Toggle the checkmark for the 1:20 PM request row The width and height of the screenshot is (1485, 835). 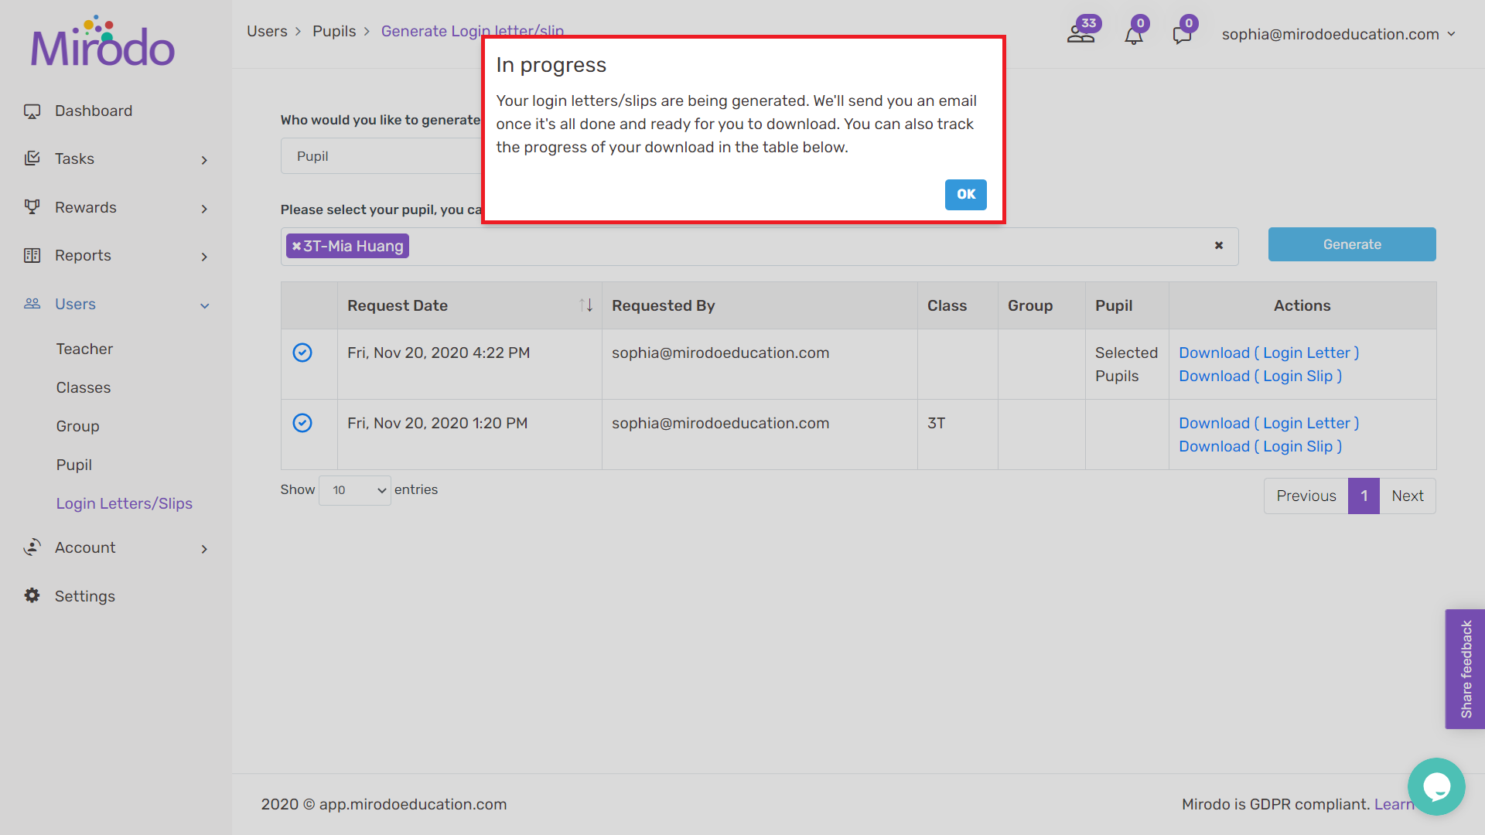coord(302,423)
